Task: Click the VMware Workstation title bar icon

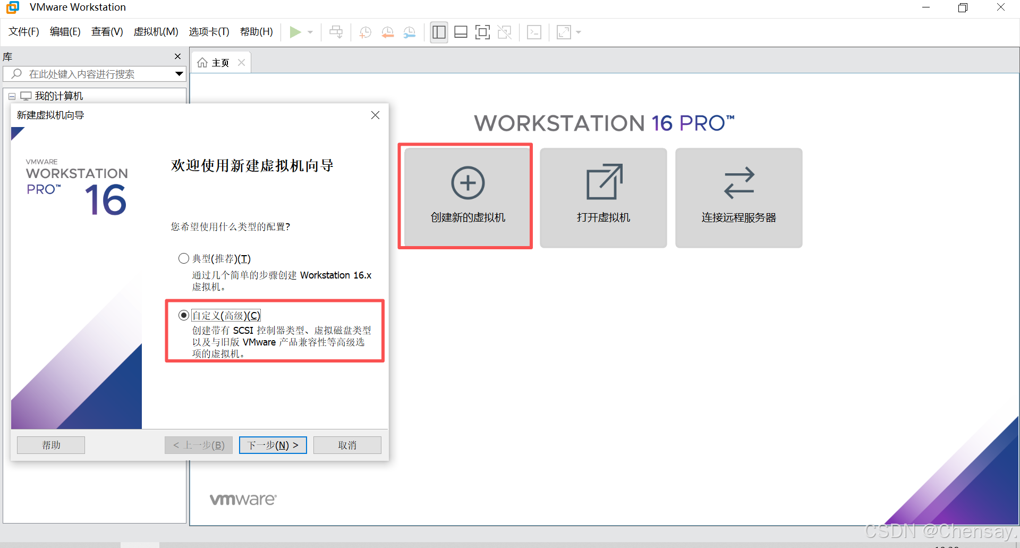Action: pyautogui.click(x=12, y=7)
